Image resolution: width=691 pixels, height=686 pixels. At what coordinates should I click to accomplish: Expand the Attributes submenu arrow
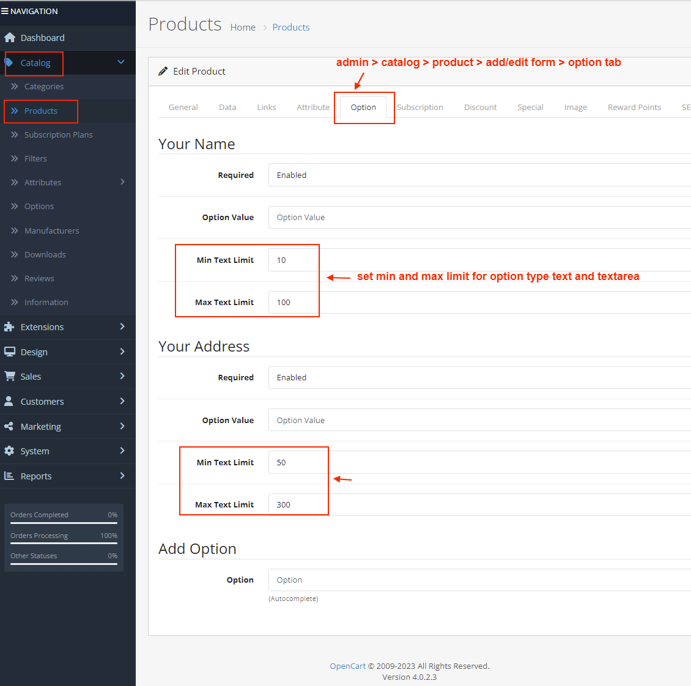pyautogui.click(x=122, y=182)
